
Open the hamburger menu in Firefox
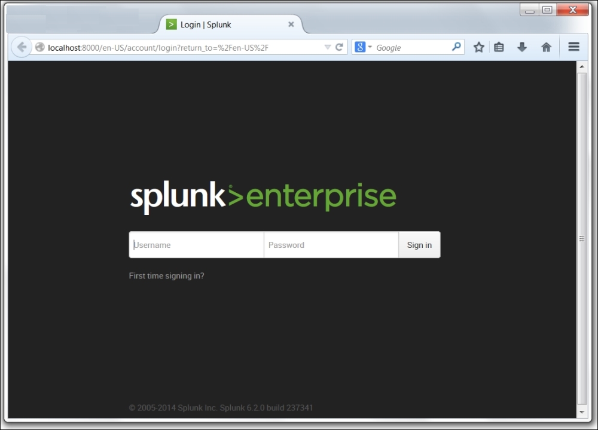573,47
